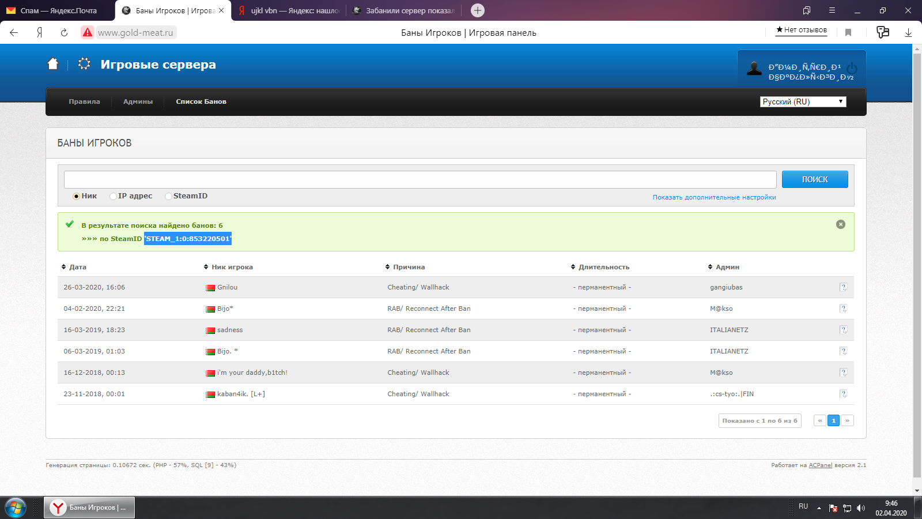Image resolution: width=922 pixels, height=519 pixels.
Task: Click the volume icon in system tray
Action: 861,508
